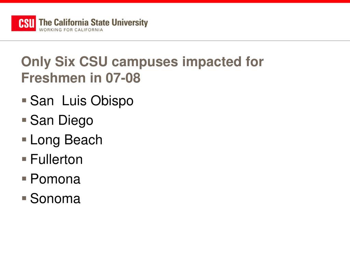350x262 pixels.
Task: Click the San Diego bullet text
Action: 62,120
